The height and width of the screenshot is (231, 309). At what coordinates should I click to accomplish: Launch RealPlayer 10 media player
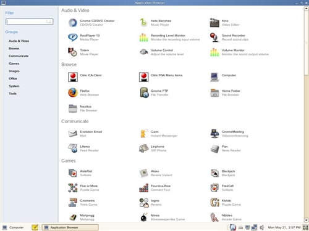coord(73,38)
